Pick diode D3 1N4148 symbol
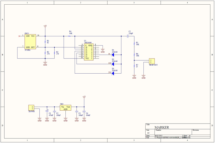Screen dimensions: 215x143 (x=113, y=73)
